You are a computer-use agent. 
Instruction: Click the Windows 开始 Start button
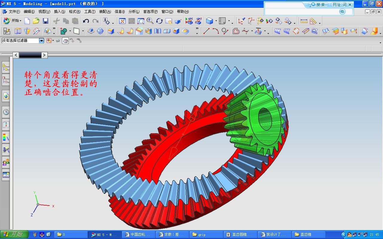tap(14, 235)
